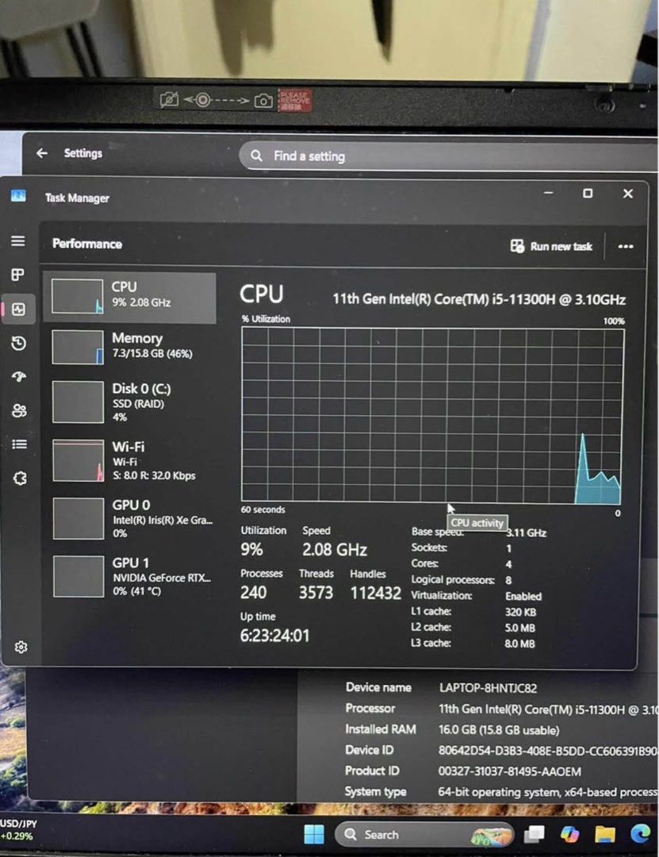
Task: Open the Processes page icon in sidebar
Action: pyautogui.click(x=18, y=275)
